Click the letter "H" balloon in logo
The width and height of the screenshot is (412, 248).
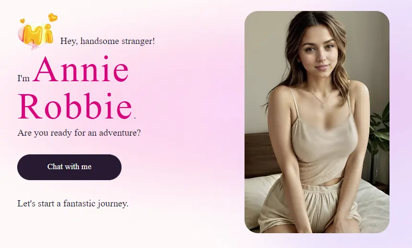pyautogui.click(x=33, y=34)
